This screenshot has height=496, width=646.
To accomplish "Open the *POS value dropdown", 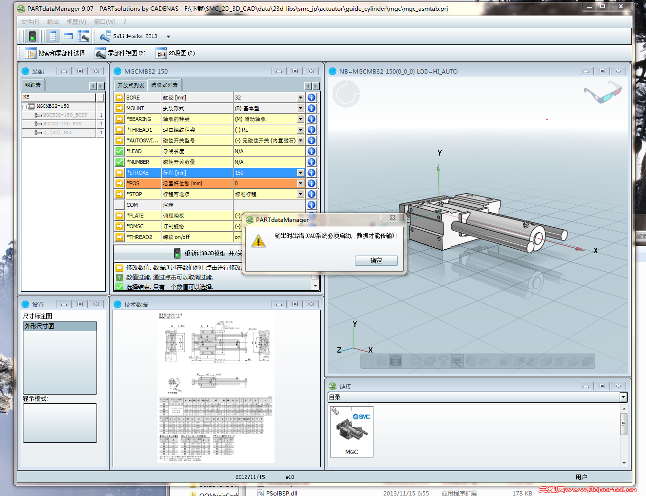I will 300,183.
